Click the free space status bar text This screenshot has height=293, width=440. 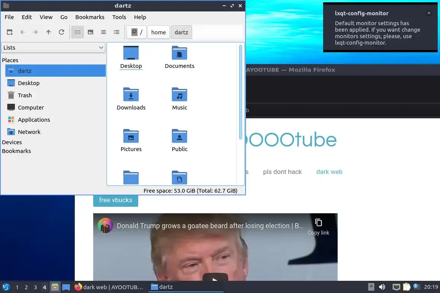(x=190, y=191)
